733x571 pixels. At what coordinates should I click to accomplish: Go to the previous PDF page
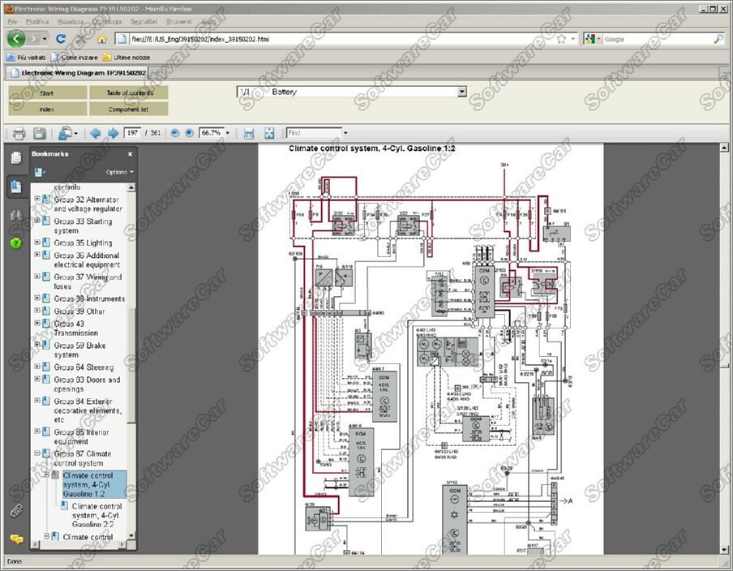point(96,133)
